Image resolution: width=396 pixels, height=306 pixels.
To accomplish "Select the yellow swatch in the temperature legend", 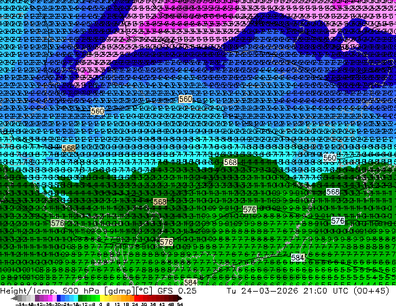I will coord(102,299).
